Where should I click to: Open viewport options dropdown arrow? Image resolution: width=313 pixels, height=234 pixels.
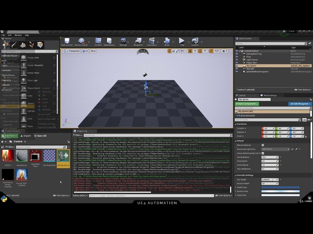(x=63, y=51)
